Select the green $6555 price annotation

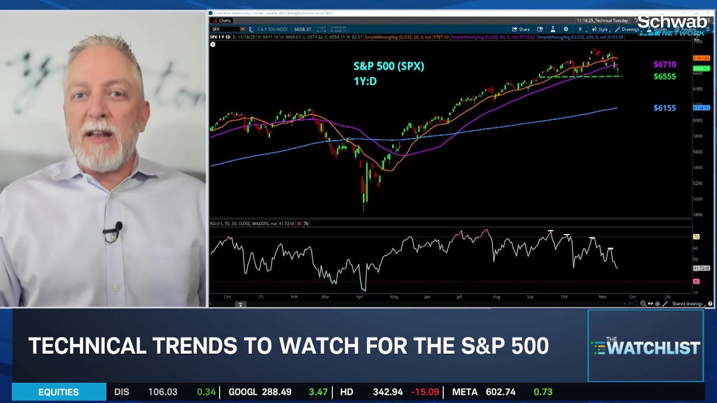pyautogui.click(x=665, y=76)
